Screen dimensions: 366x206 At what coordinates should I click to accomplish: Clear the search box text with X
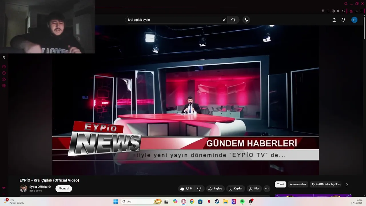pos(224,20)
